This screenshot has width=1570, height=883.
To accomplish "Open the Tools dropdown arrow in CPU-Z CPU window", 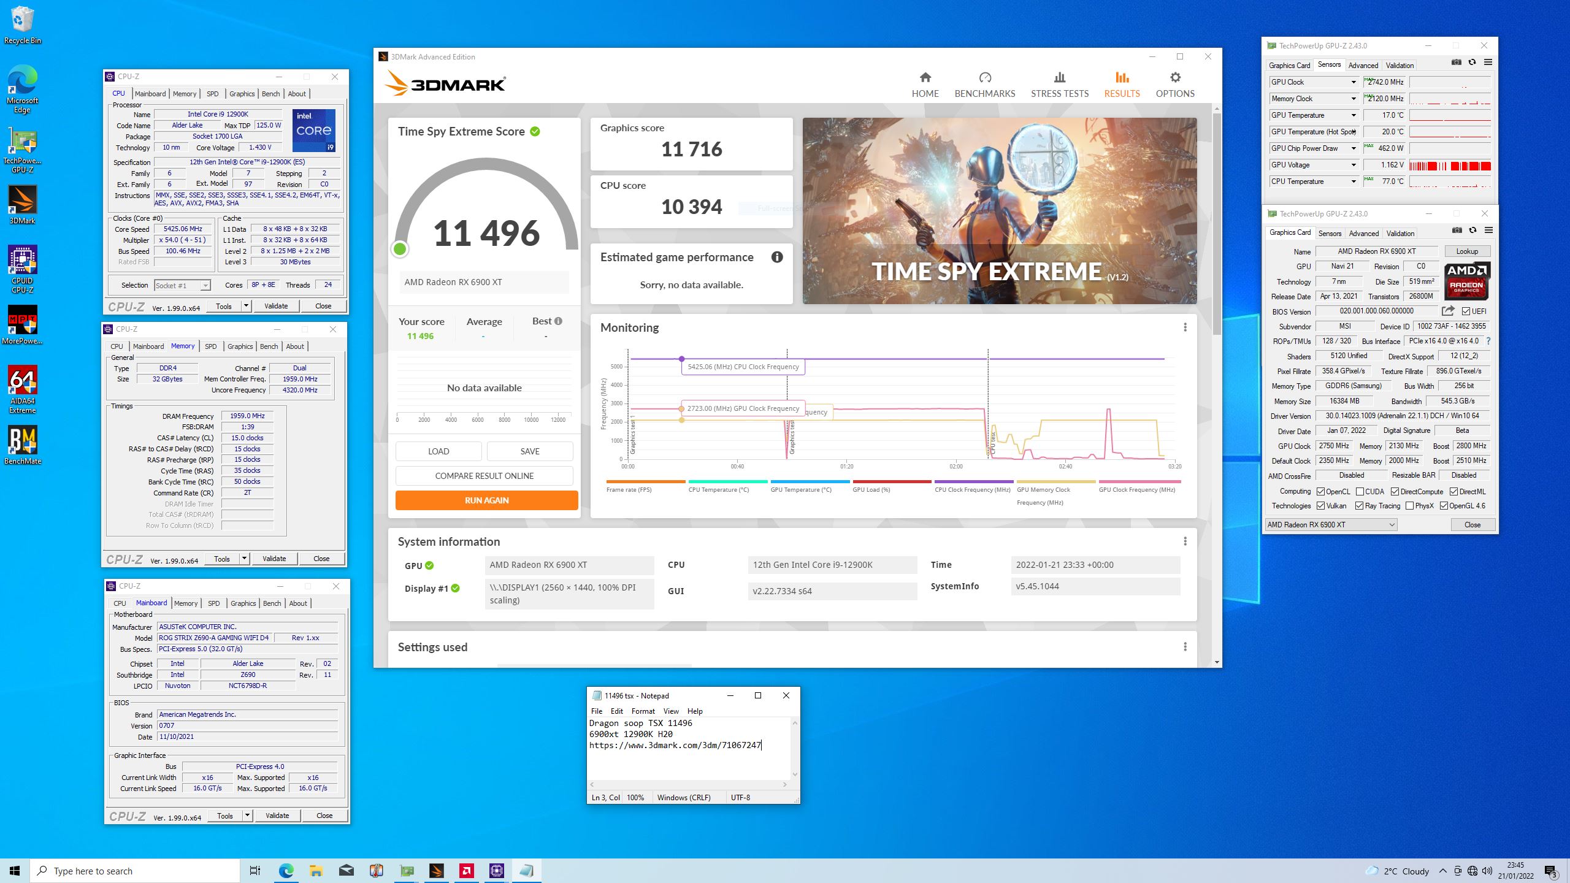I will [246, 306].
